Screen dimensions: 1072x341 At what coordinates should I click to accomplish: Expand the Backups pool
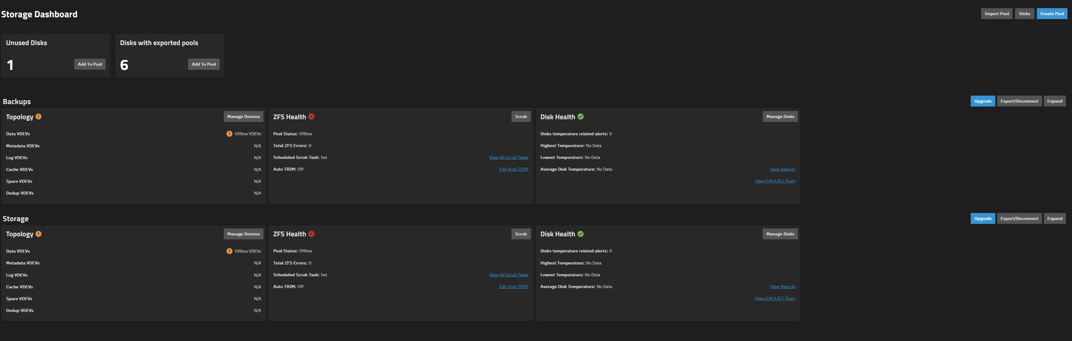1054,101
